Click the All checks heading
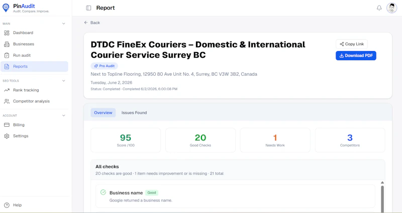This screenshot has height=213, width=402. point(107,166)
